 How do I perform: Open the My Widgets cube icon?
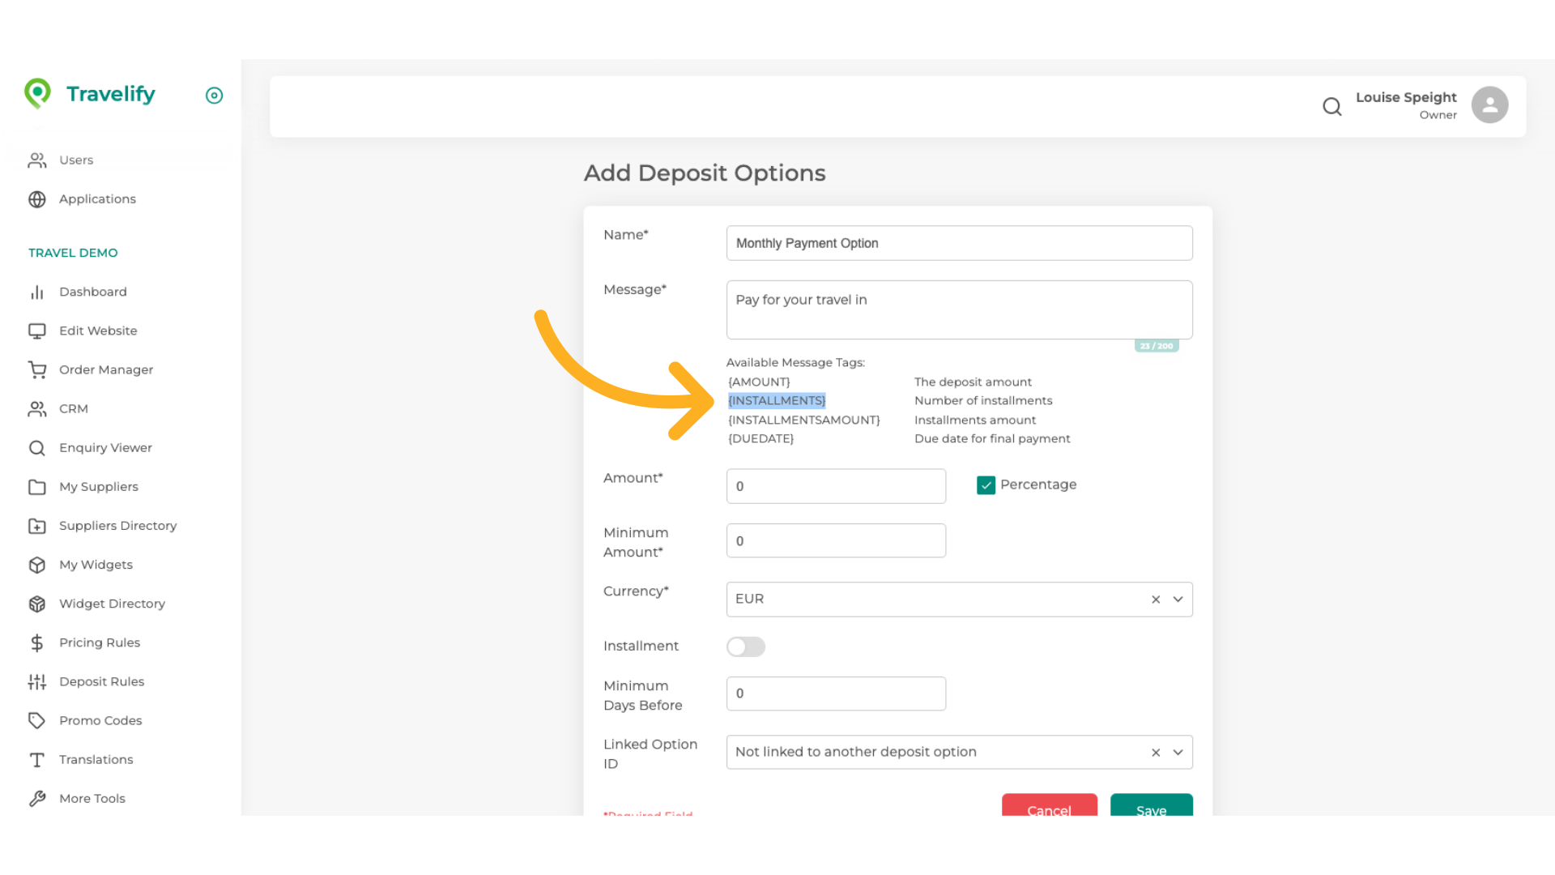click(37, 565)
